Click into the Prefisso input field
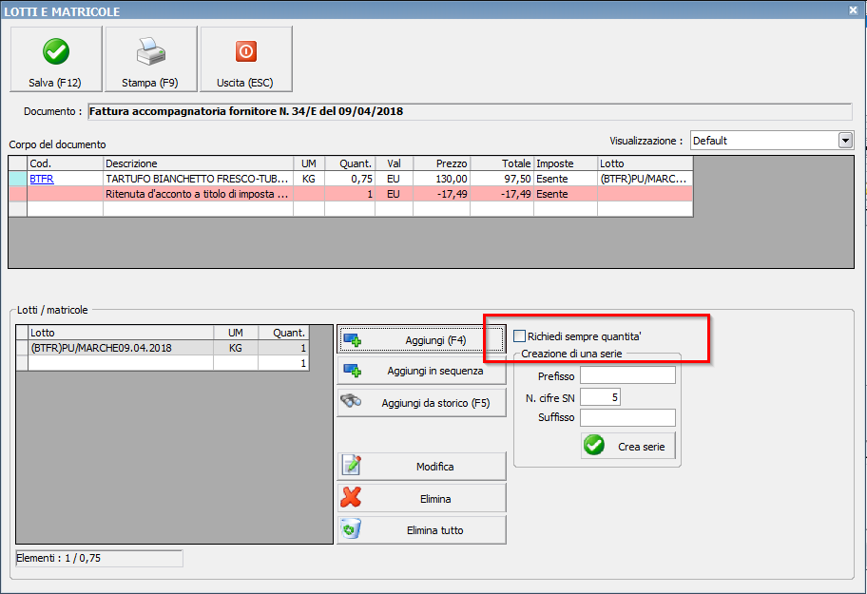This screenshot has height=594, width=867. tap(627, 375)
